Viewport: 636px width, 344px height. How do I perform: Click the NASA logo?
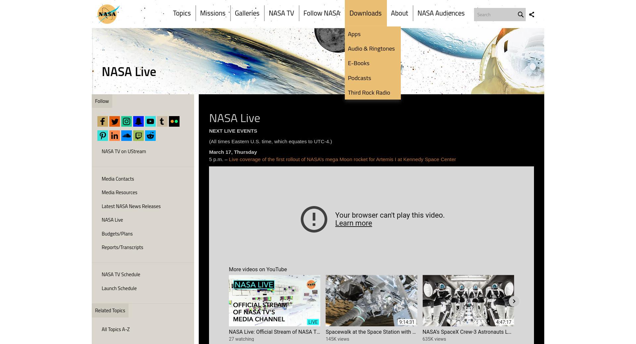click(108, 14)
